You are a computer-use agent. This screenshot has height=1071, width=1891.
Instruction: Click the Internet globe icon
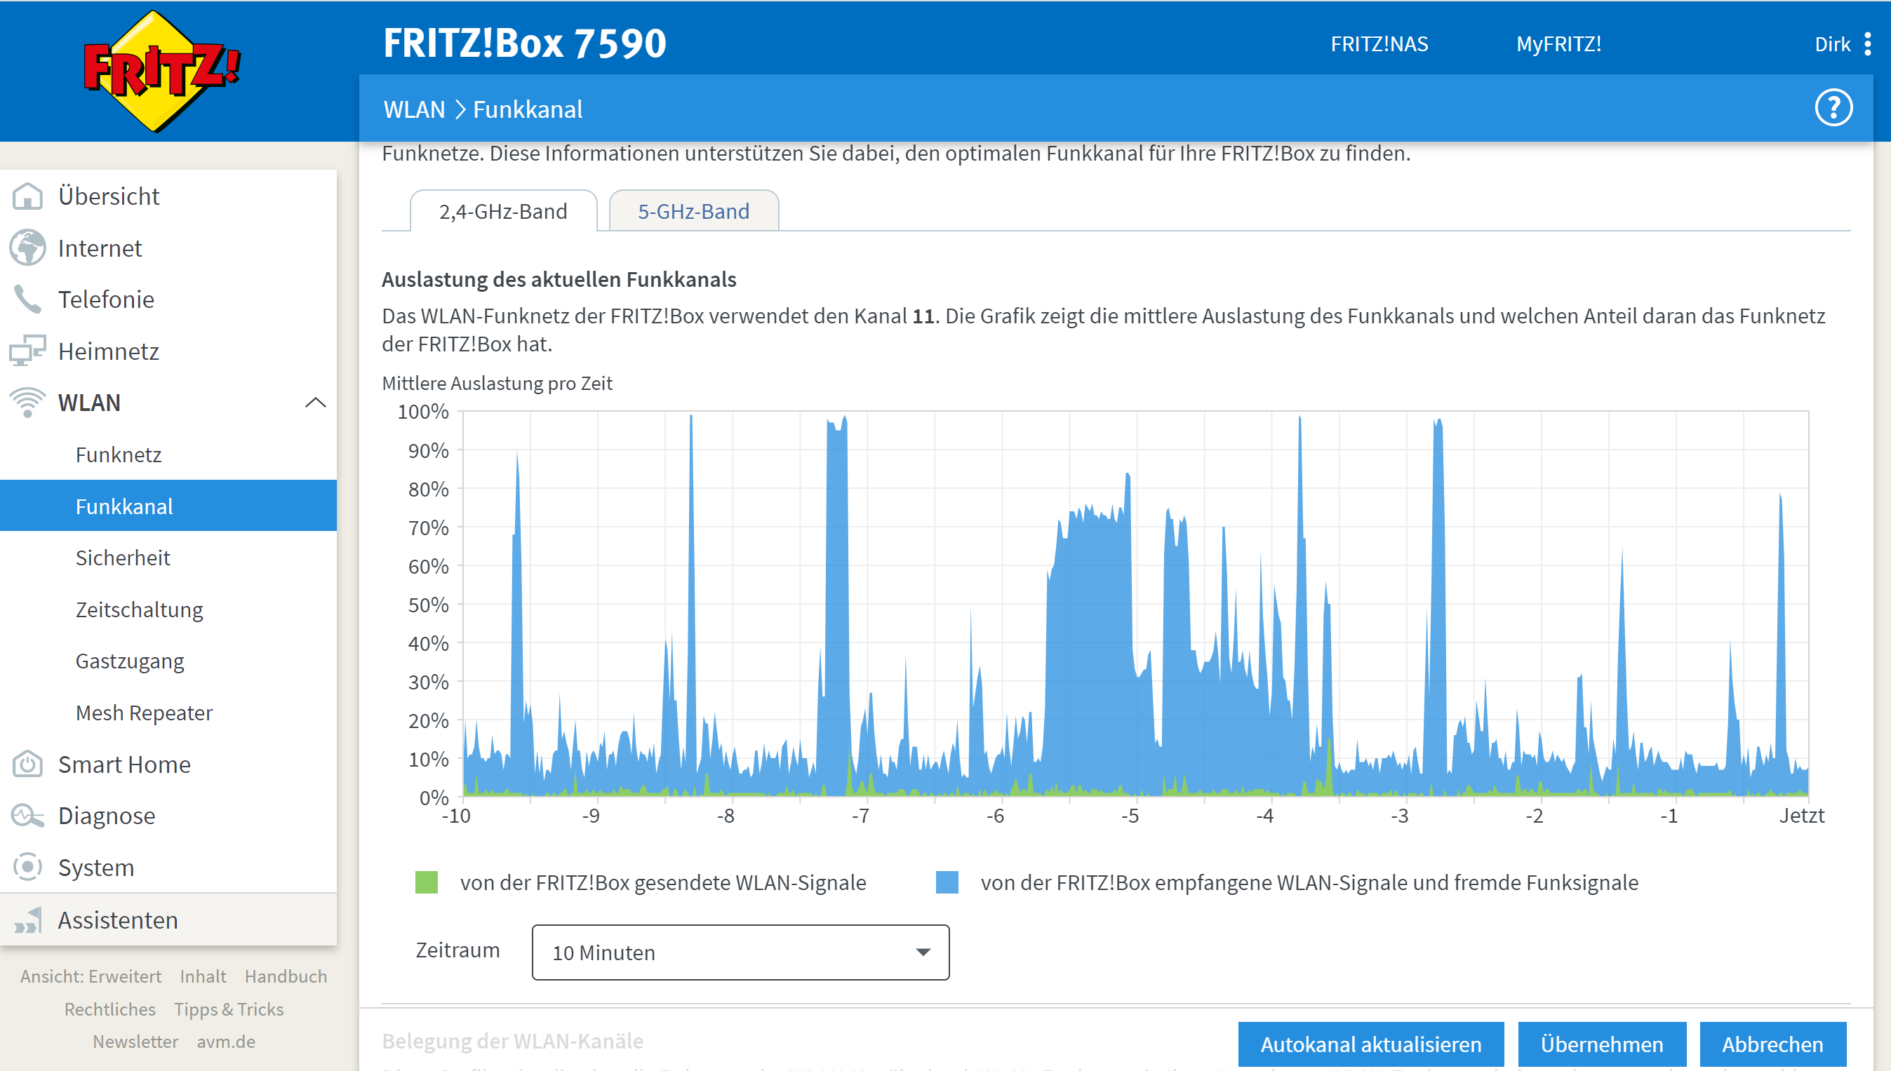28,248
